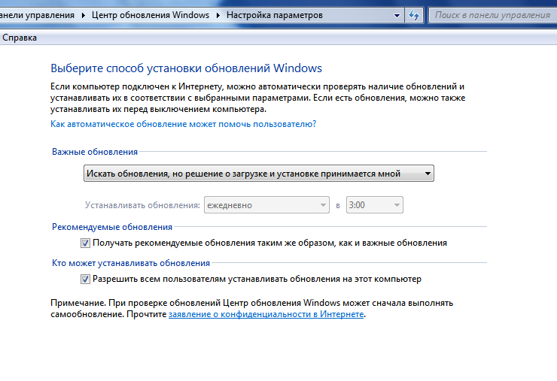
Task: Click the Важные обновления section label
Action: point(95,152)
